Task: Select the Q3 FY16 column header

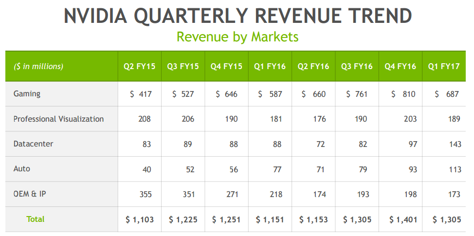Action: pyautogui.click(x=357, y=66)
